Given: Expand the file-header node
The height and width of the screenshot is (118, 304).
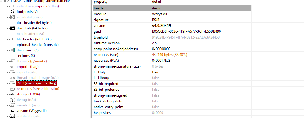Looking at the screenshot, I should coord(13,39).
